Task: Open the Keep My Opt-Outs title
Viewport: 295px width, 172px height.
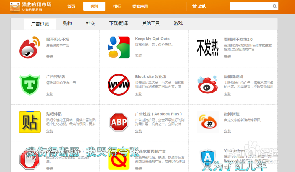Action: (153, 39)
